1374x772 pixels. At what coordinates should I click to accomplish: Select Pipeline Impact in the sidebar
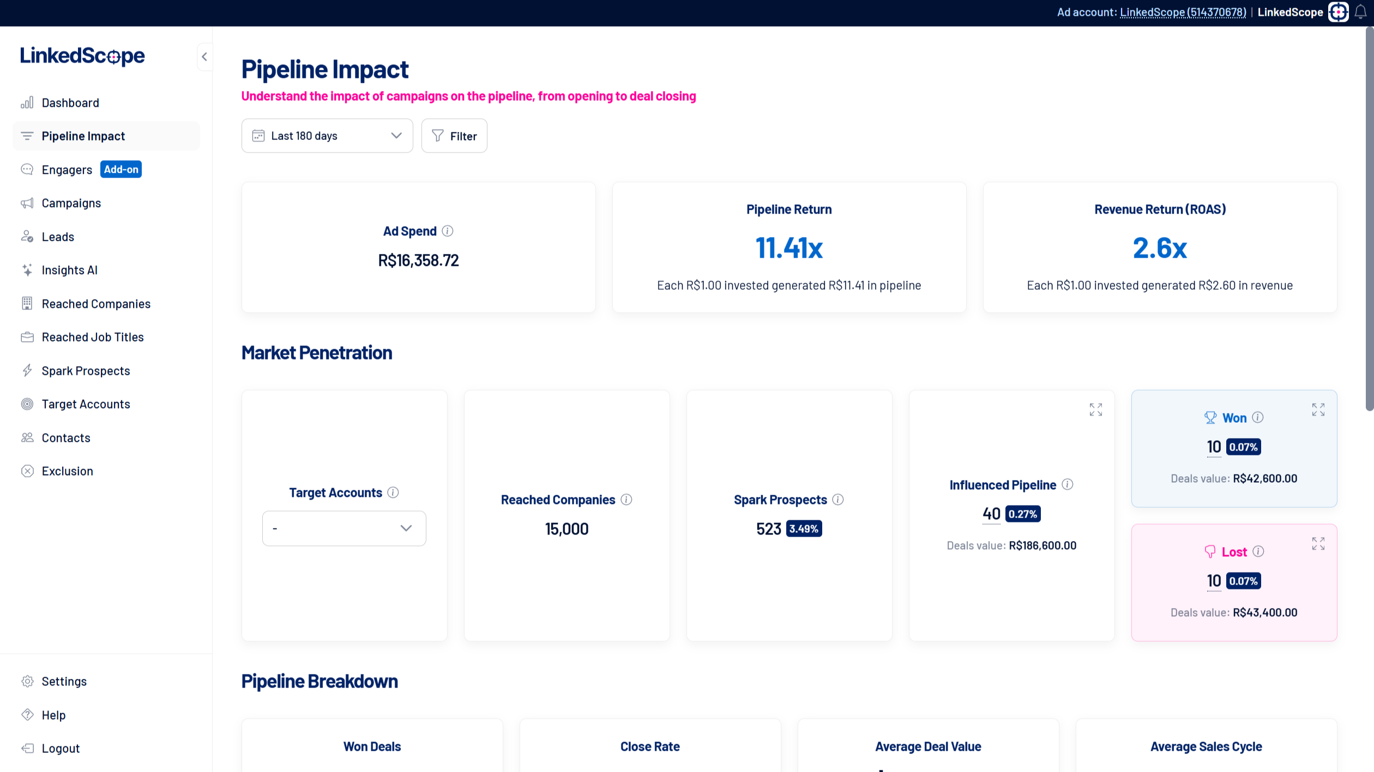pyautogui.click(x=106, y=136)
